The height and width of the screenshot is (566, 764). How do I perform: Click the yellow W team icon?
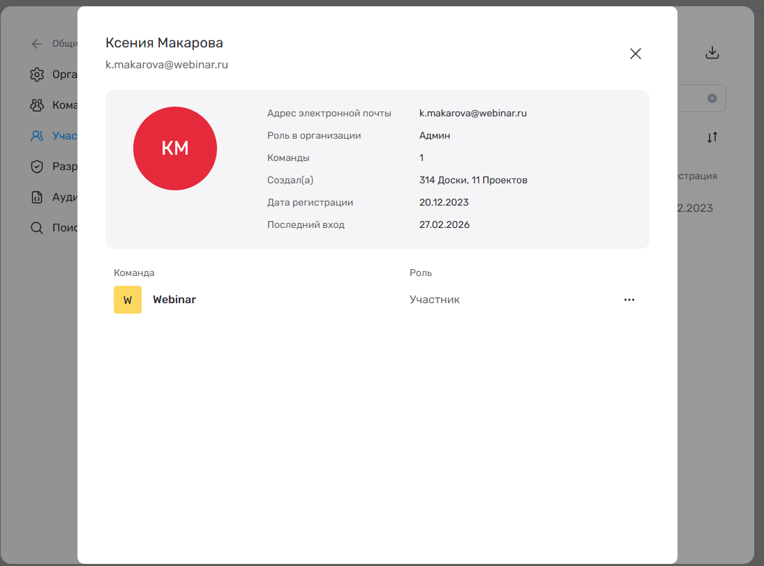tap(128, 300)
